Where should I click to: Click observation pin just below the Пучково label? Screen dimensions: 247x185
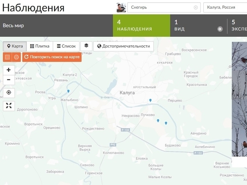click(158, 120)
